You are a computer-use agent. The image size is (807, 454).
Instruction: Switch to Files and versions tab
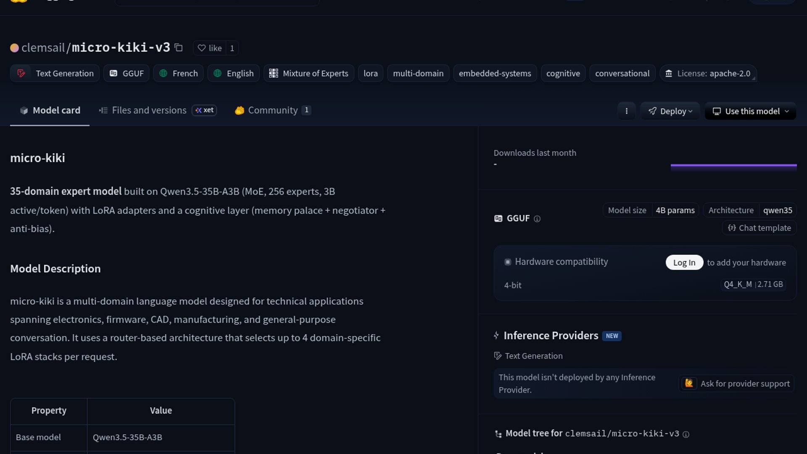(149, 110)
